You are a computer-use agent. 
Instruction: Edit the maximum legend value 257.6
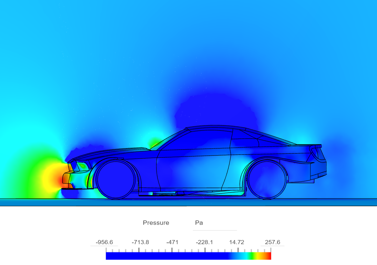tap(272, 242)
